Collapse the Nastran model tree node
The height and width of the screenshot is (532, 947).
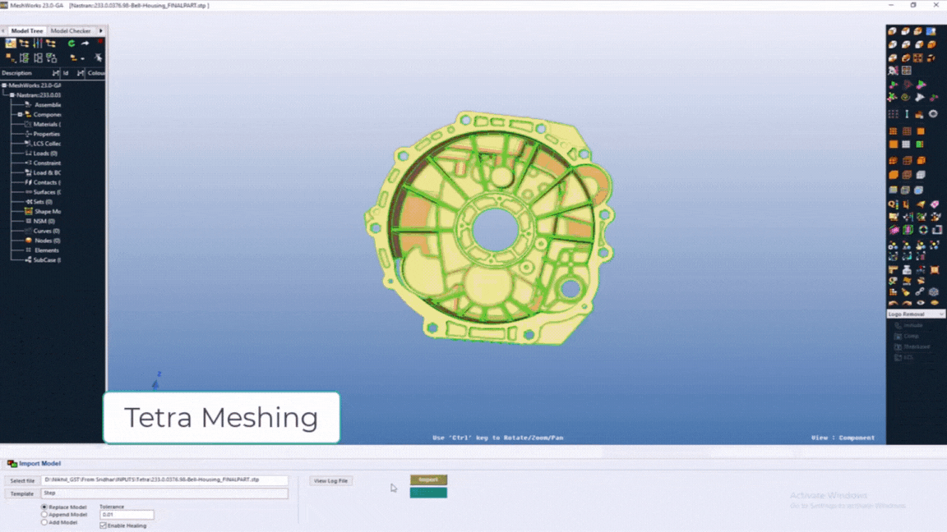pyautogui.click(x=12, y=95)
